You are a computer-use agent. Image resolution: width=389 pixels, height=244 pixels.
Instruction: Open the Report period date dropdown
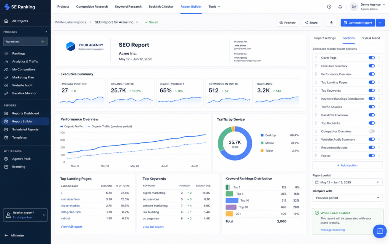(x=347, y=182)
